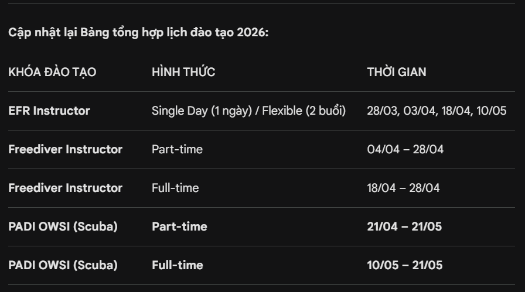The image size is (525, 292).
Task: Click the date range 21/04 – 21/05
Action: (x=404, y=226)
